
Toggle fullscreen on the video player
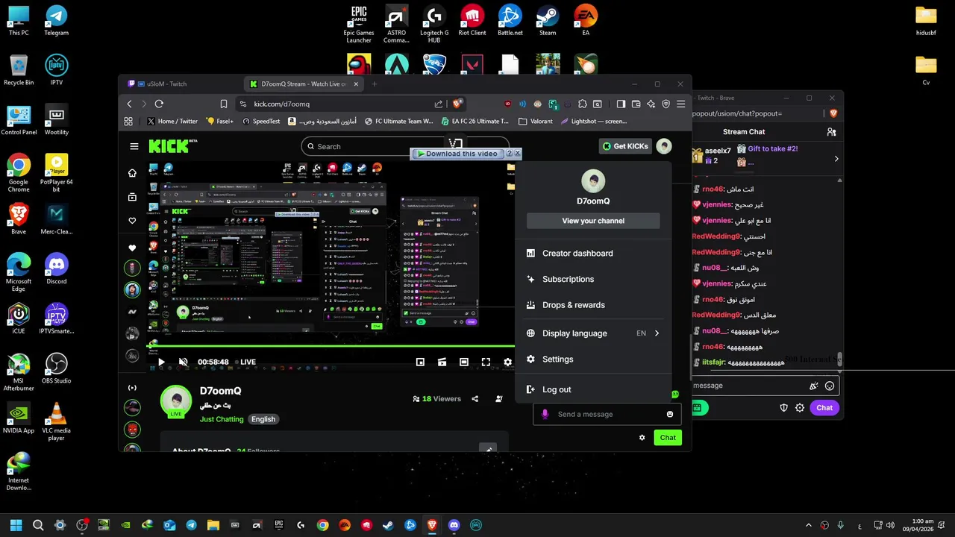(486, 362)
